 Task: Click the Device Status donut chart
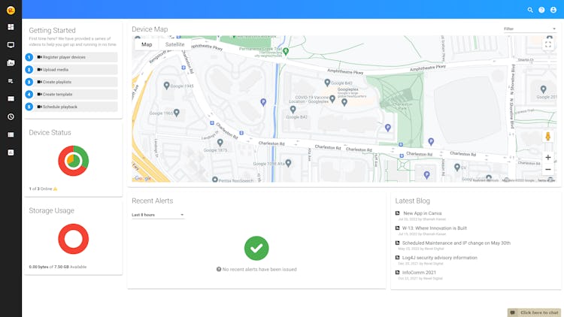click(x=74, y=161)
